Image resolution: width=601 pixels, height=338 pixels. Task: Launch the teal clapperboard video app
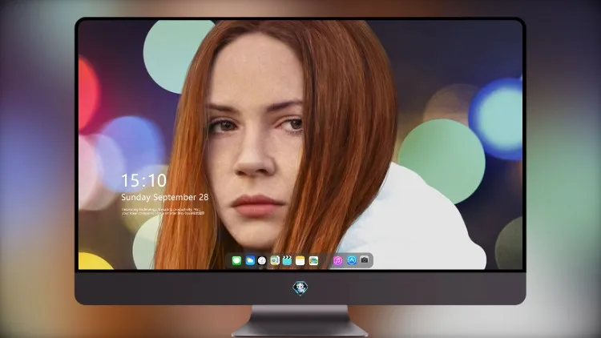[287, 260]
